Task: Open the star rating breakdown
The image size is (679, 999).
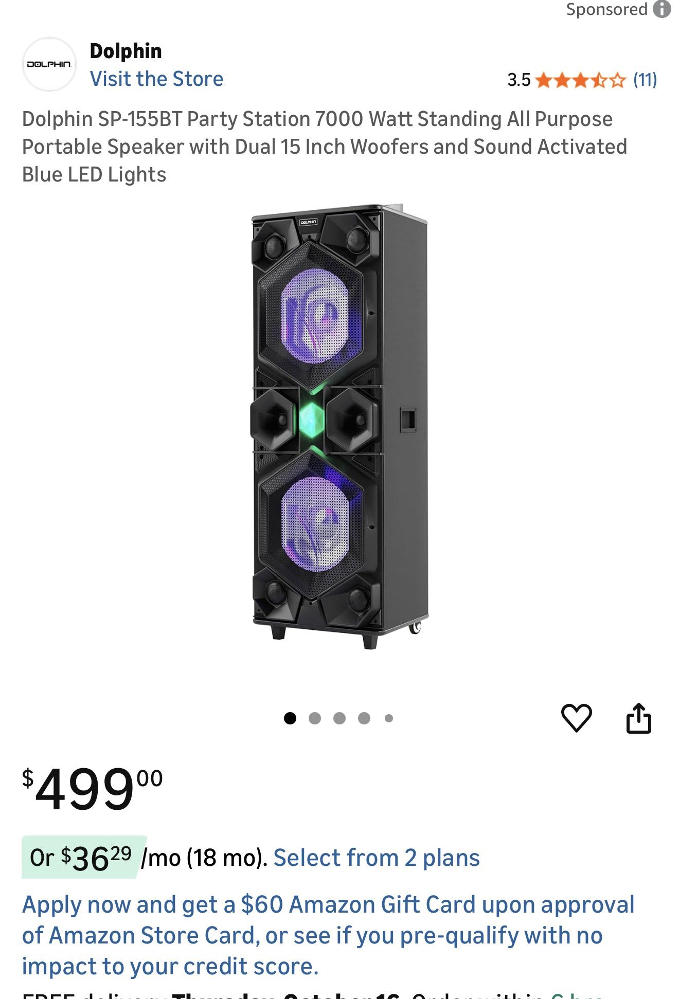Action: [580, 80]
